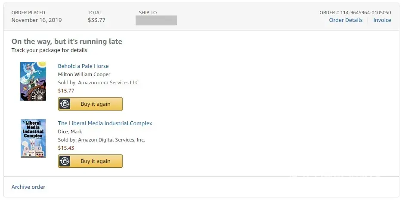Open "The Liberal Media Industrial Complex" title link
This screenshot has width=402, height=200.
(105, 123)
